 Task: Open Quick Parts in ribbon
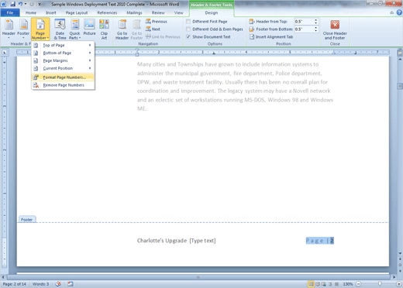coord(74,29)
